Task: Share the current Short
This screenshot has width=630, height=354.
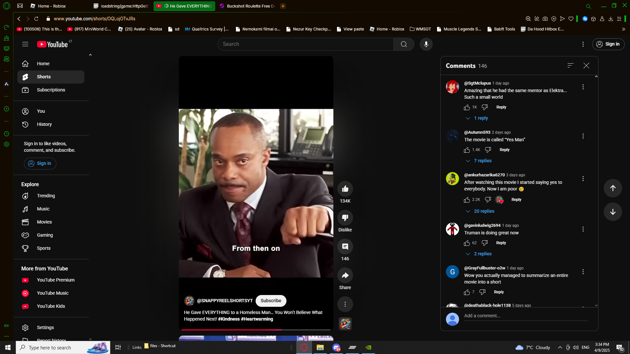Action: point(345,275)
